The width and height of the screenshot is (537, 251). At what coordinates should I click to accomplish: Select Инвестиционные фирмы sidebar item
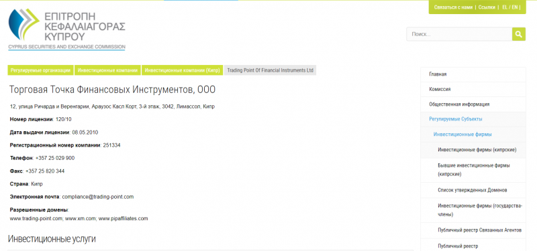tap(473, 135)
